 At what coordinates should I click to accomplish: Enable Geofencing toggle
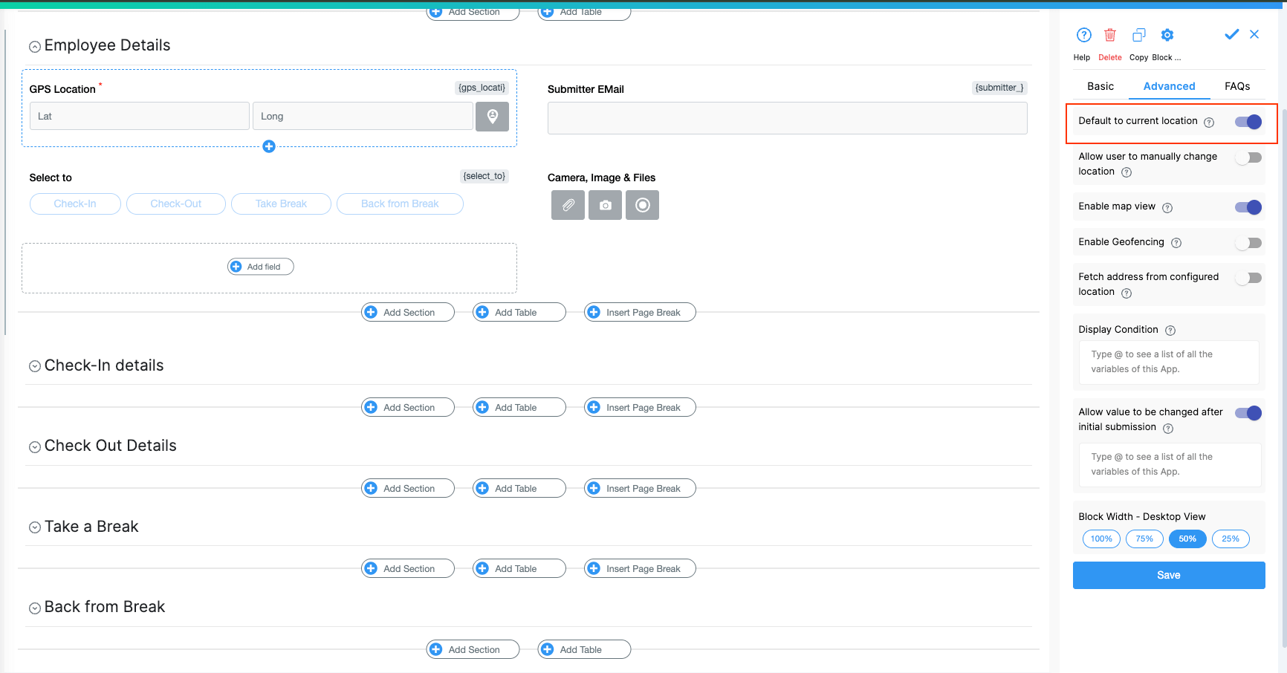1248,242
